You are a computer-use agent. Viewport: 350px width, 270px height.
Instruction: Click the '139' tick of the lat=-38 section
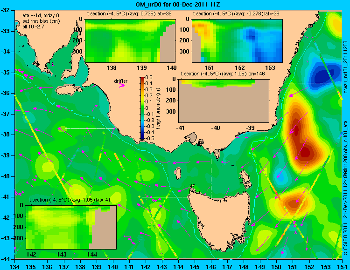tap(142, 68)
